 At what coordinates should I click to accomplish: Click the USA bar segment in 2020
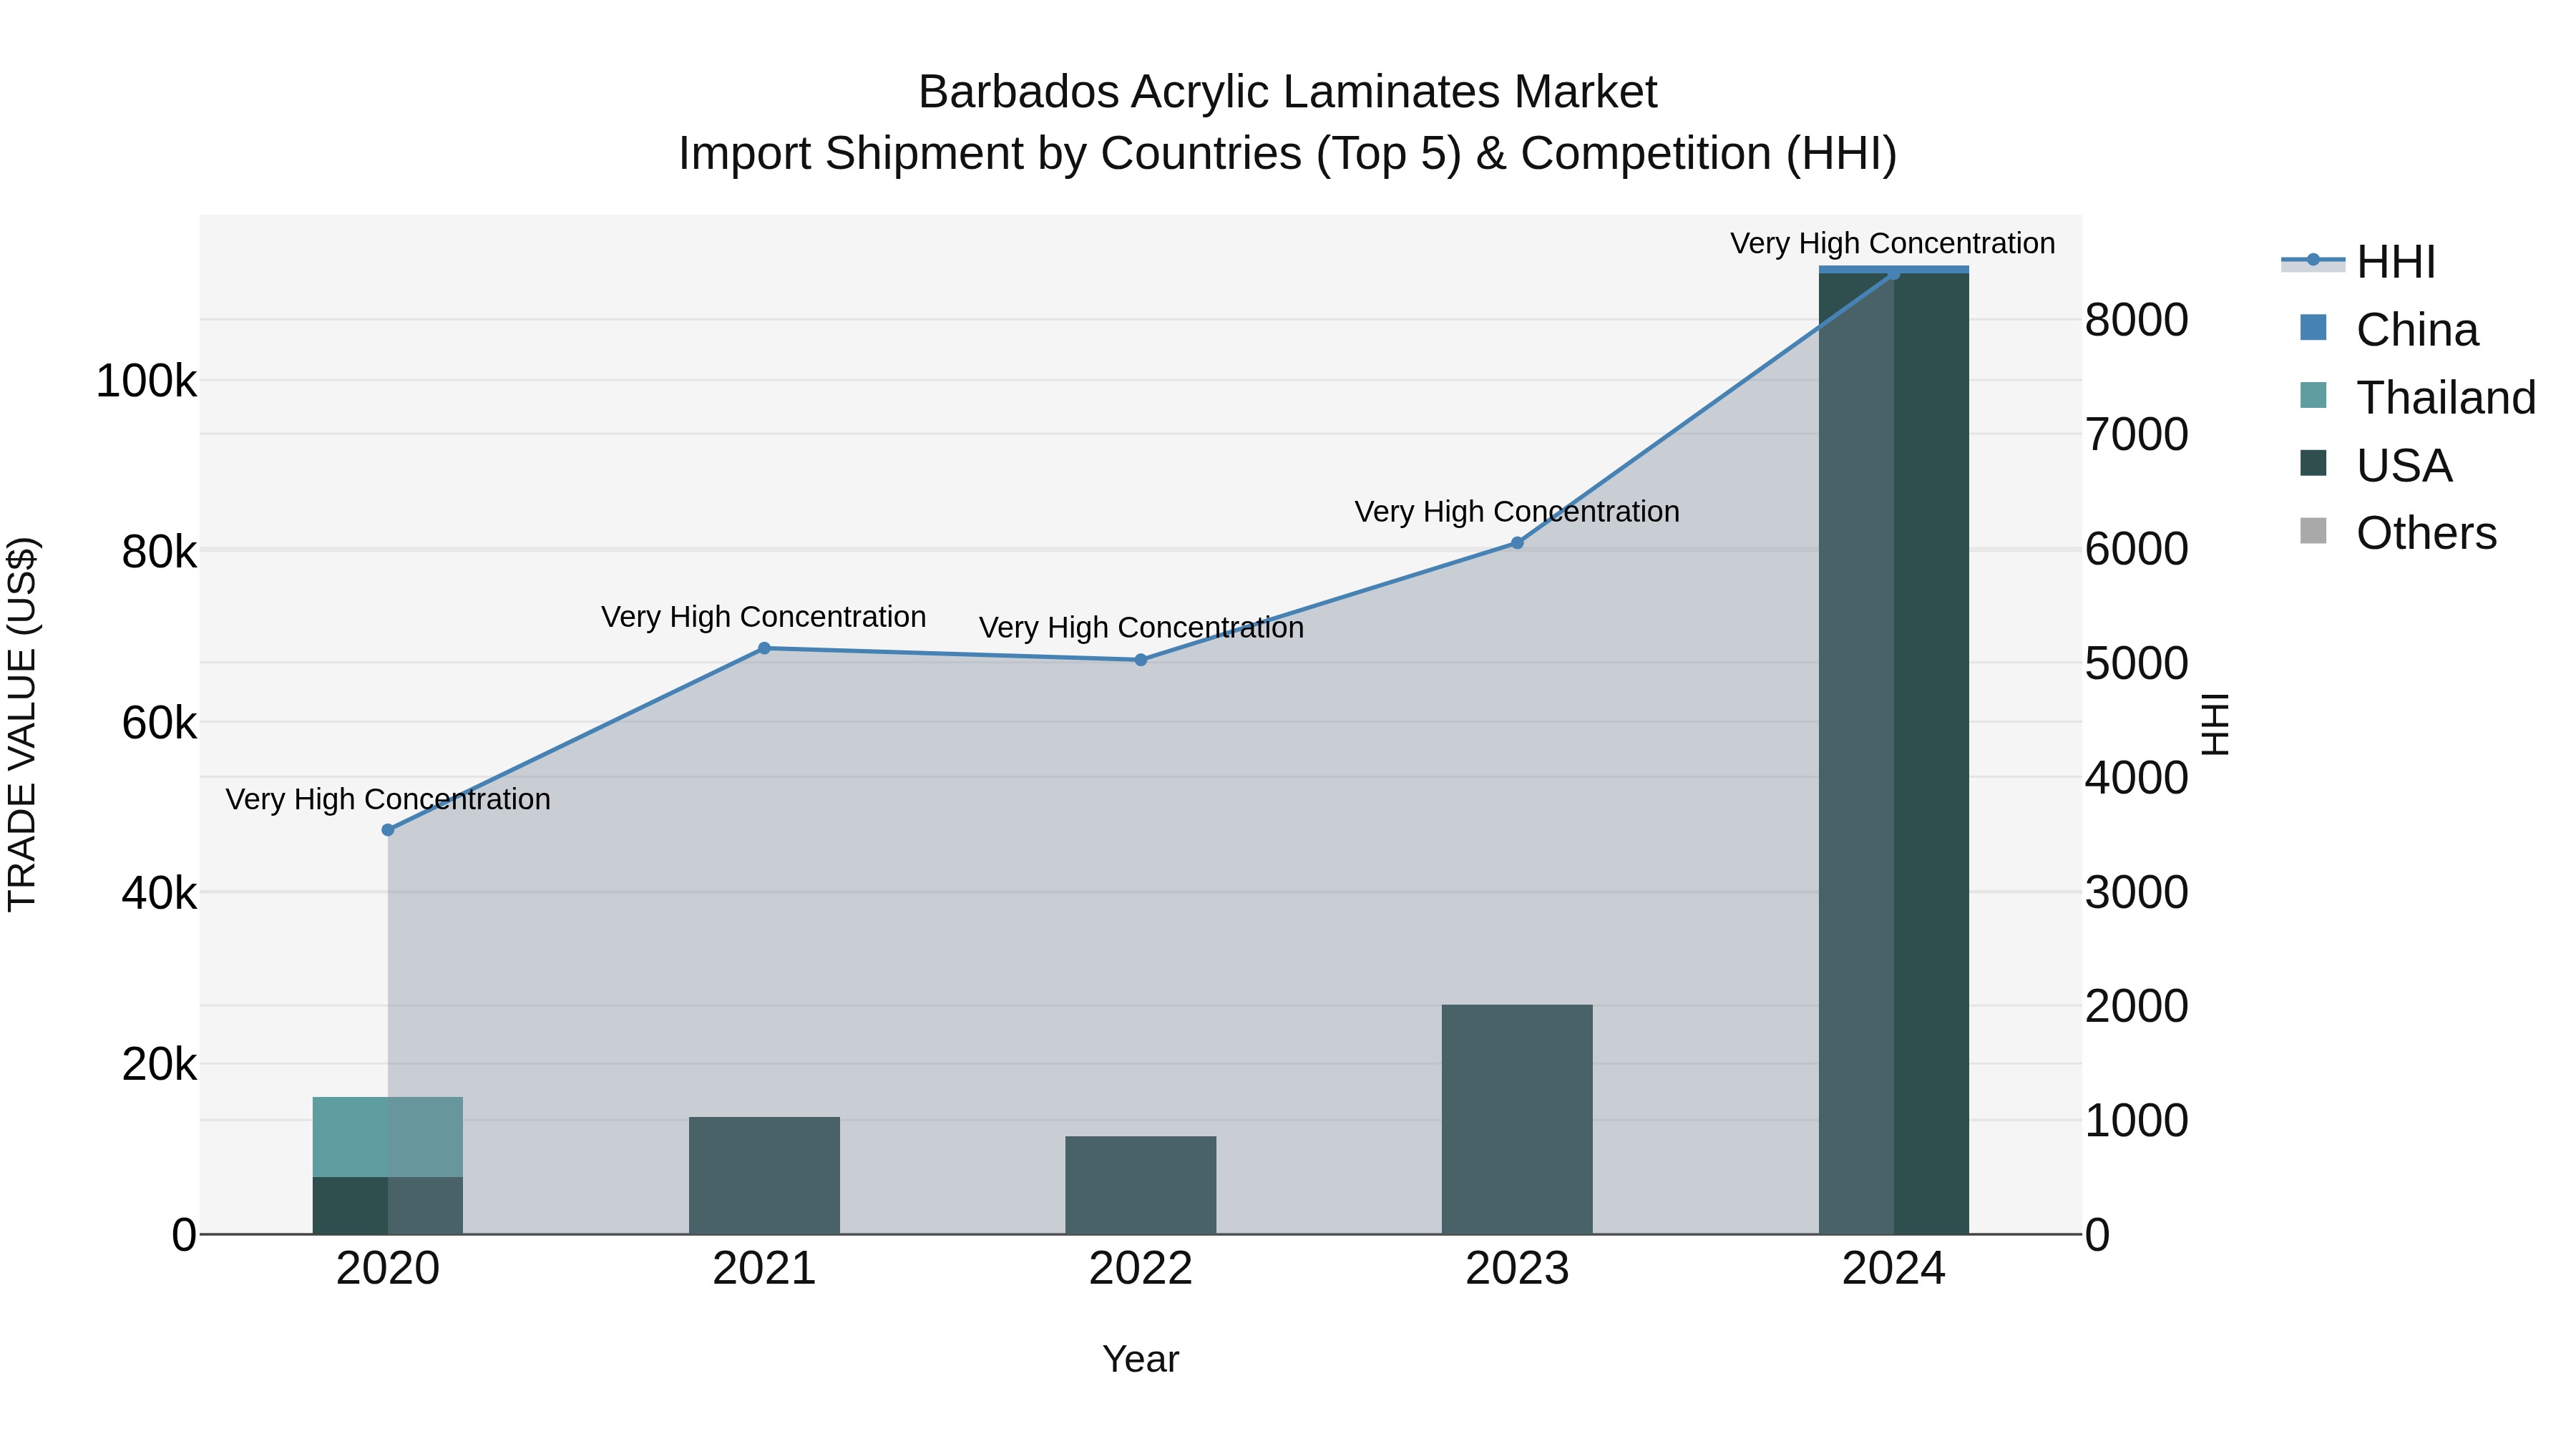coord(388,1205)
